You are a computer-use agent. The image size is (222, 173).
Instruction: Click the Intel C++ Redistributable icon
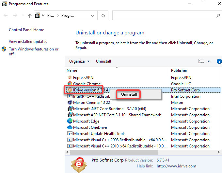(x=70, y=96)
